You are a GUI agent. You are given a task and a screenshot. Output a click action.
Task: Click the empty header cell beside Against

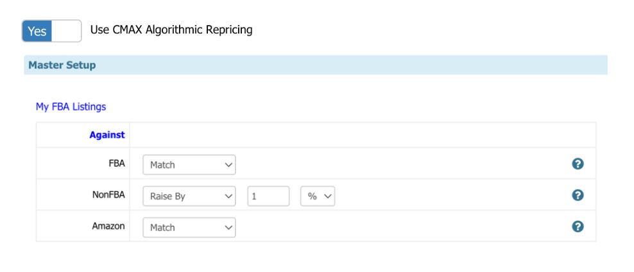[363, 135]
